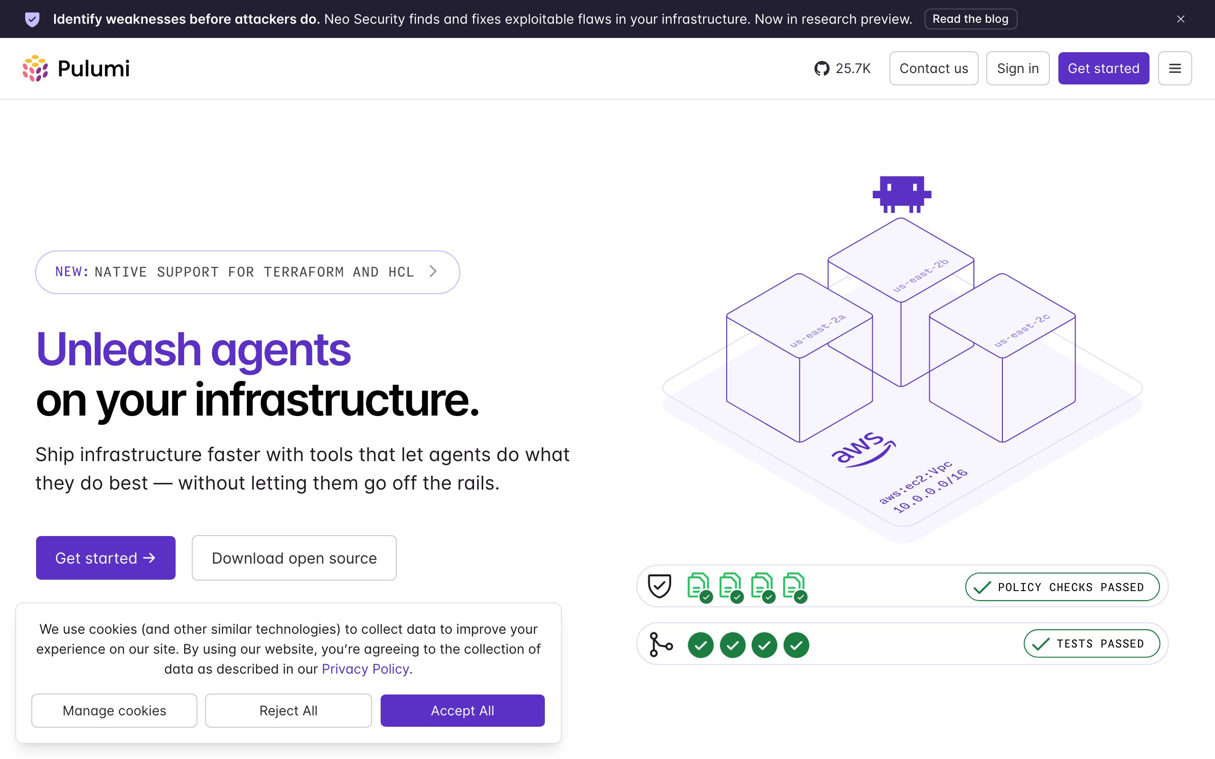Click Download open source button

294,558
